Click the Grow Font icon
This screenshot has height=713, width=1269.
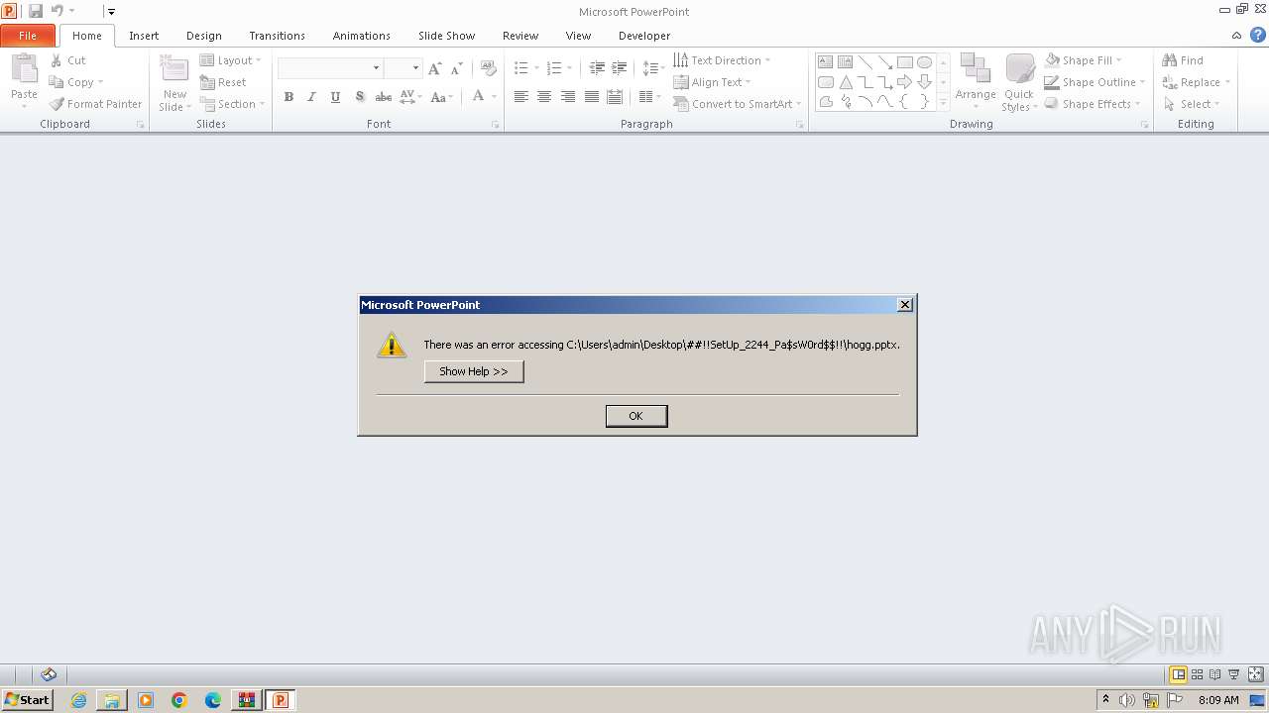click(x=435, y=68)
